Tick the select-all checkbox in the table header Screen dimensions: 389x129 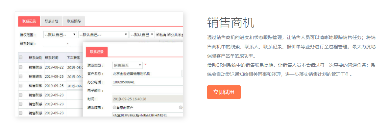point(21,57)
